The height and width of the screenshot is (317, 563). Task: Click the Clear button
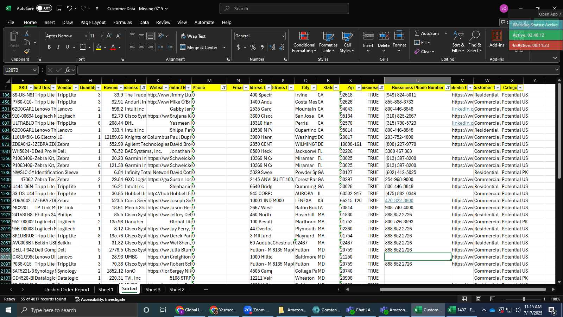[424, 51]
